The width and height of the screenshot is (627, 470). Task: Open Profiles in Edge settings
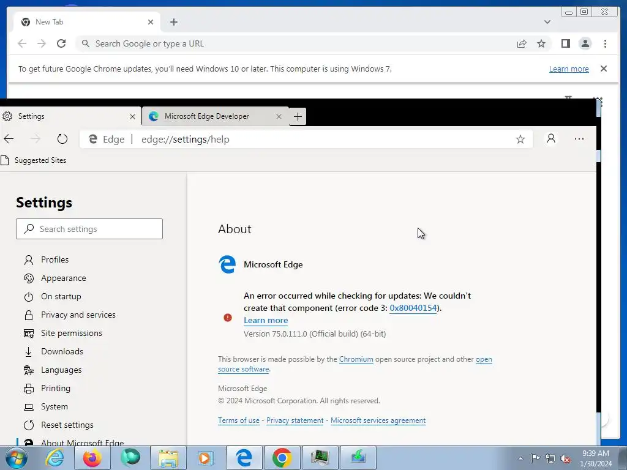[54, 259]
